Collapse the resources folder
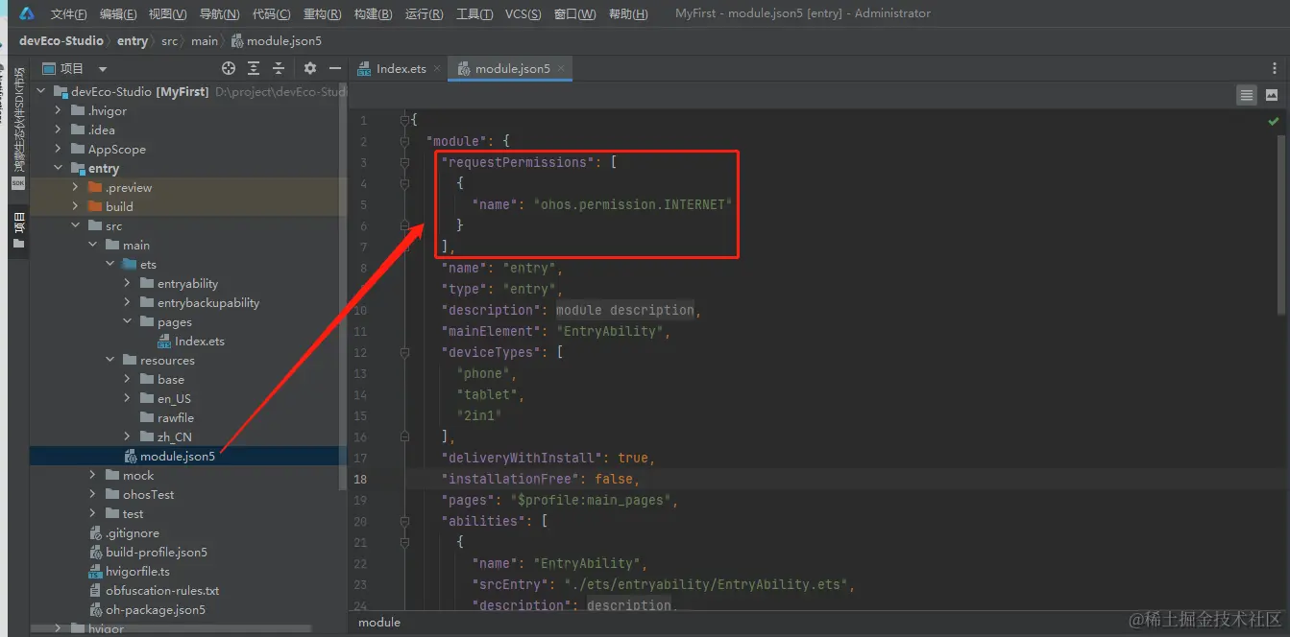 click(x=110, y=360)
